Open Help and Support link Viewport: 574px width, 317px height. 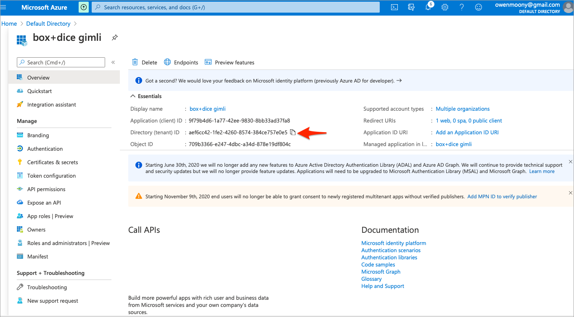383,286
